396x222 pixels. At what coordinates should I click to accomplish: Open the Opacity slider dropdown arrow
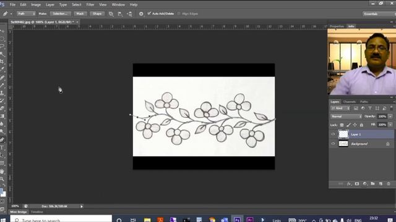390,117
